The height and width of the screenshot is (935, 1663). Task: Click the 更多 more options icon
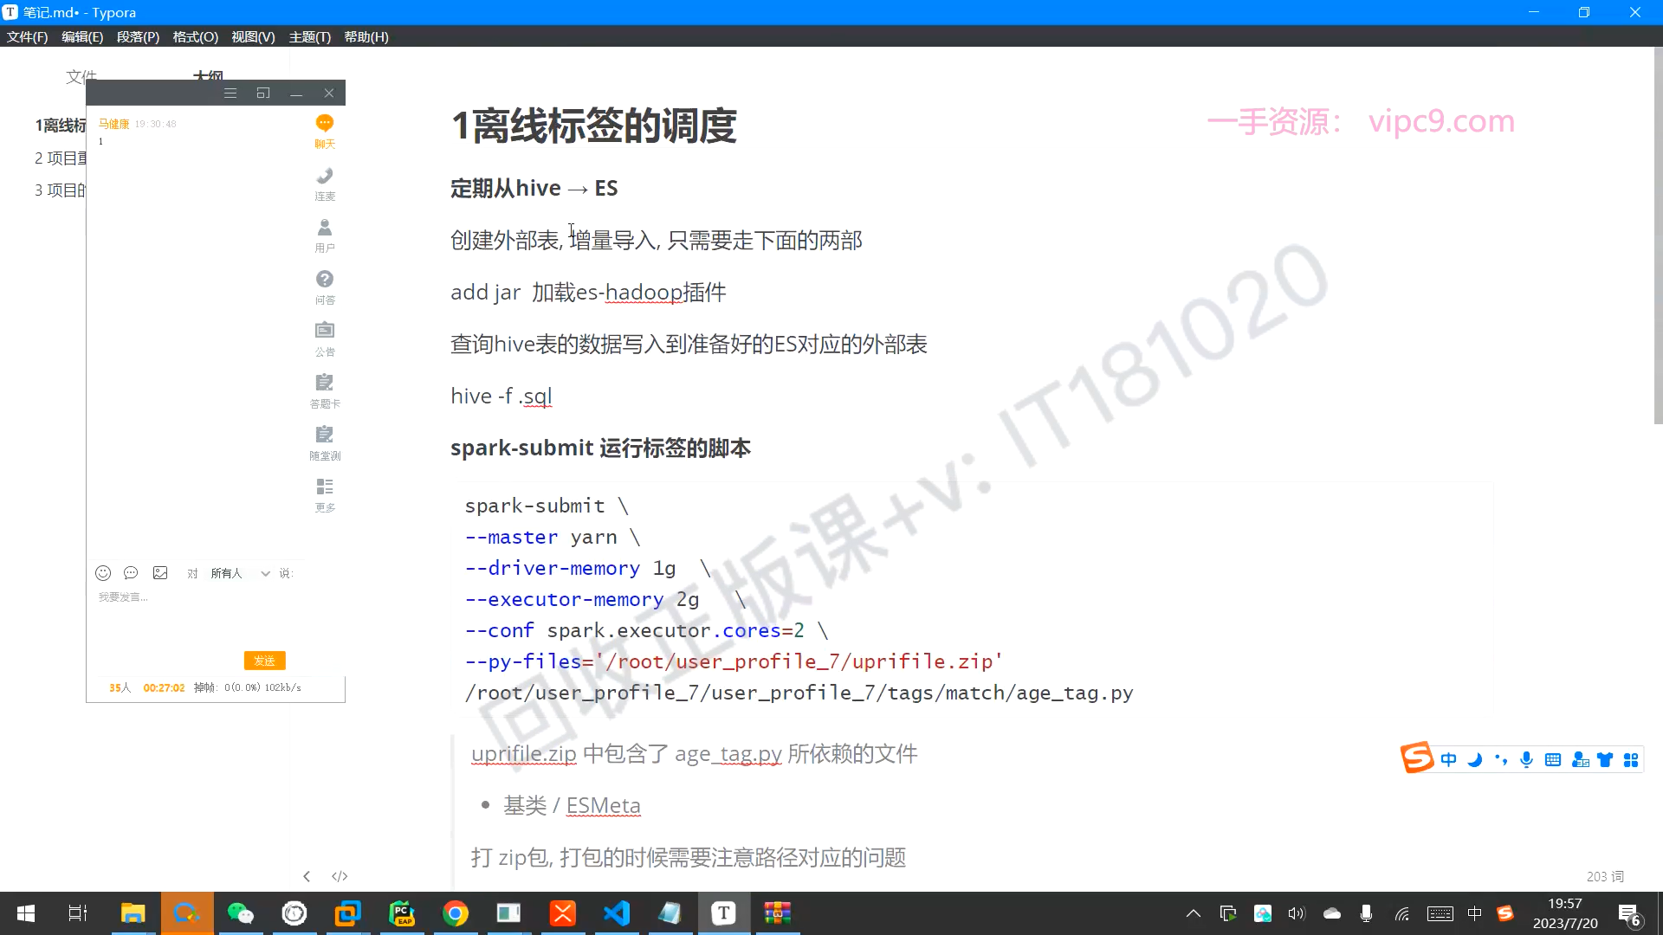pyautogui.click(x=325, y=487)
